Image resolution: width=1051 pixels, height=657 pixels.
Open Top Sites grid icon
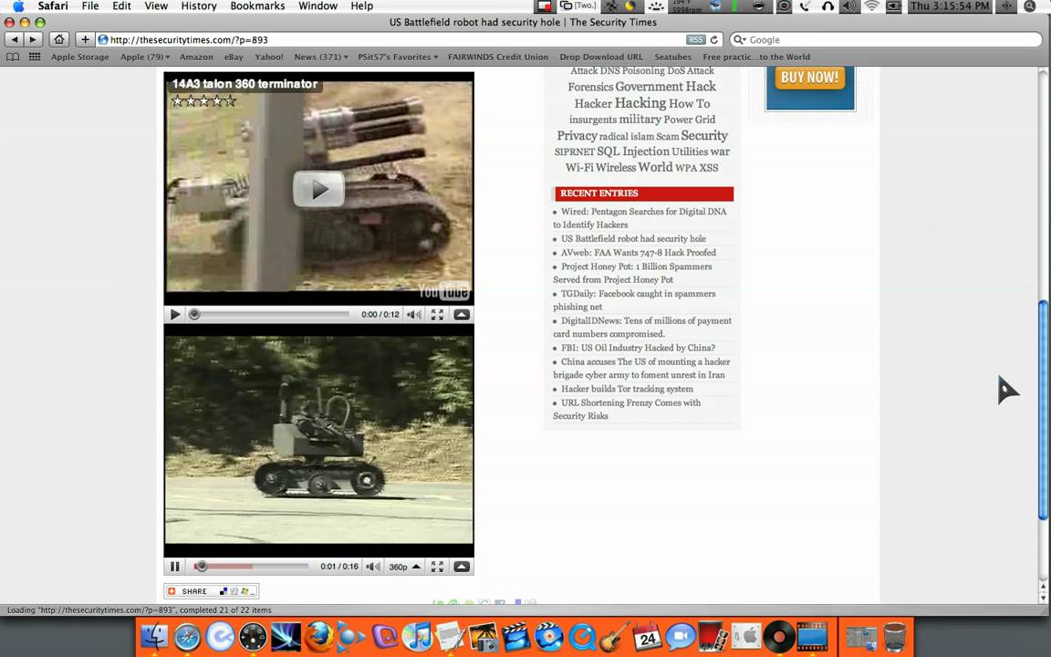(35, 57)
